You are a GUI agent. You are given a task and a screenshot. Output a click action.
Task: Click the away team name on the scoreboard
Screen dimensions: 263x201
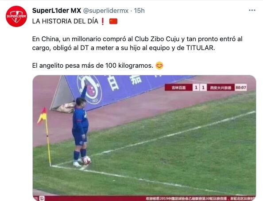220,88
